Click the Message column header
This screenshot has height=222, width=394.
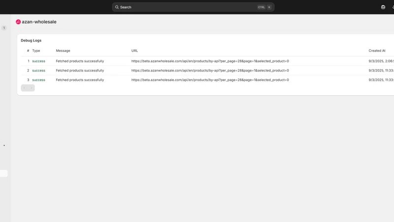(x=63, y=51)
